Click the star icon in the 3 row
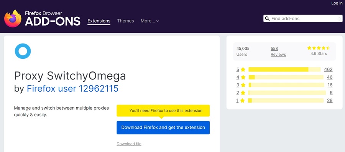 [243, 85]
